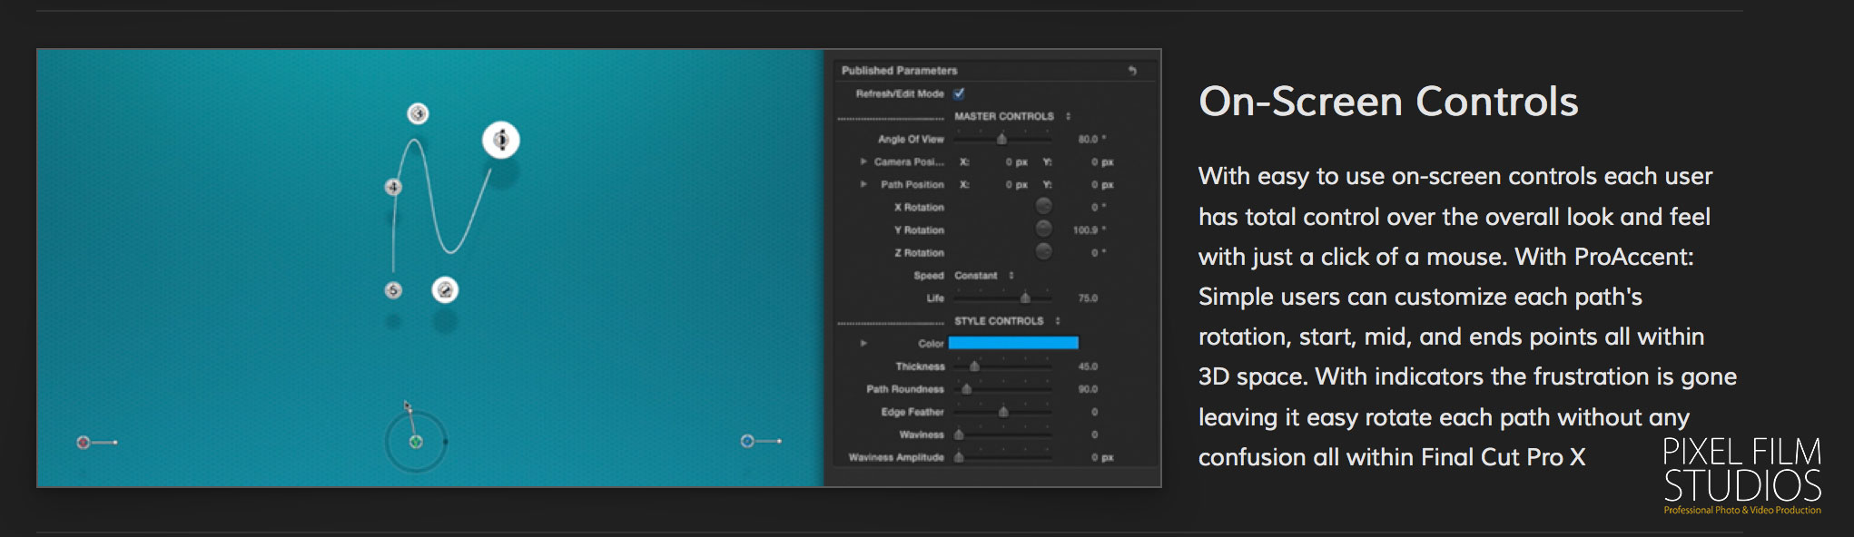
Task: Click the green center rotation control
Action: (416, 442)
